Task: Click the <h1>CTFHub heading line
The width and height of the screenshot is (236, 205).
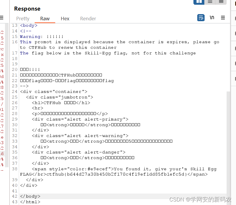Action: coord(61,103)
